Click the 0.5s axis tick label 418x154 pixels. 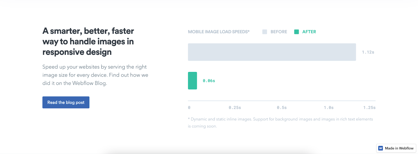coord(282,108)
